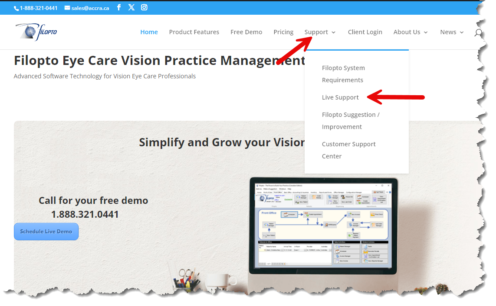496x306 pixels.
Task: Select Live Support in dropdown
Action: pyautogui.click(x=340, y=97)
